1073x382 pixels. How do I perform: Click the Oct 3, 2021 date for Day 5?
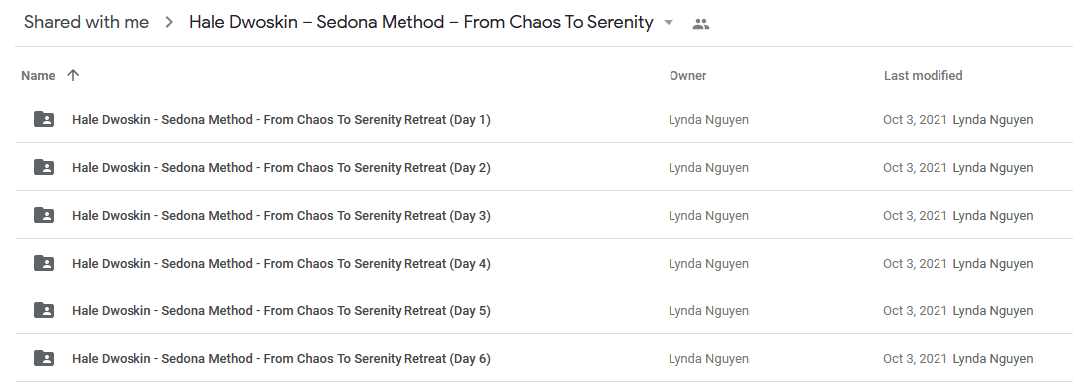pyautogui.click(x=915, y=311)
